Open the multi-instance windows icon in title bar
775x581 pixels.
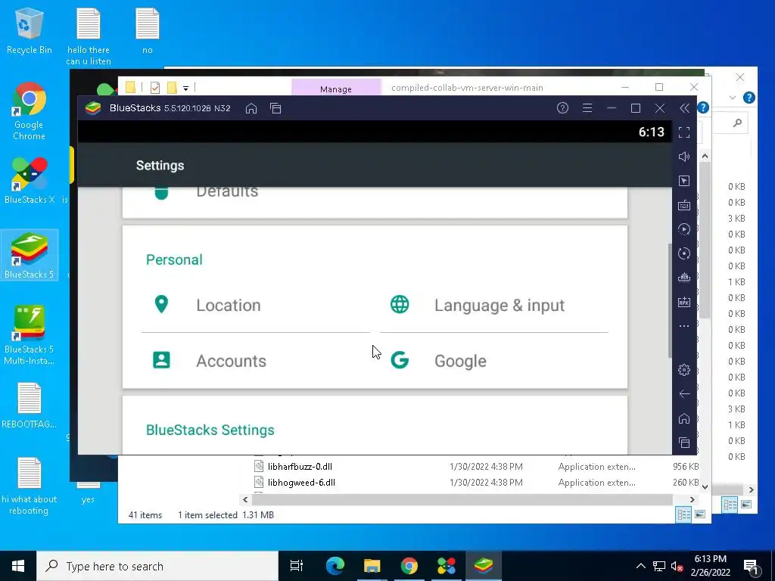tap(275, 108)
